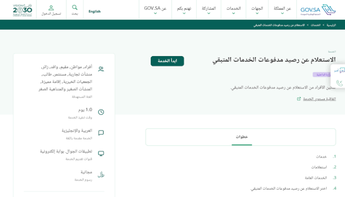The width and height of the screenshot is (345, 197).
Task: Click the تسجيل الدخول label
Action: (51, 14)
